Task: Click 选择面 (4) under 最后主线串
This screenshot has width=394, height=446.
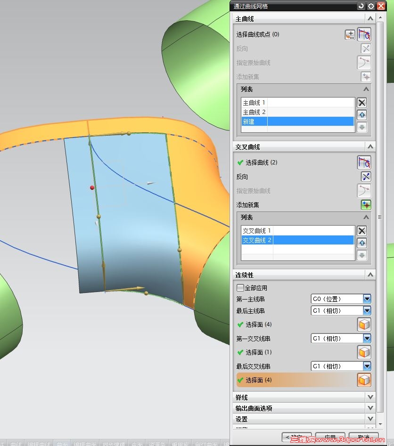Action: point(258,324)
